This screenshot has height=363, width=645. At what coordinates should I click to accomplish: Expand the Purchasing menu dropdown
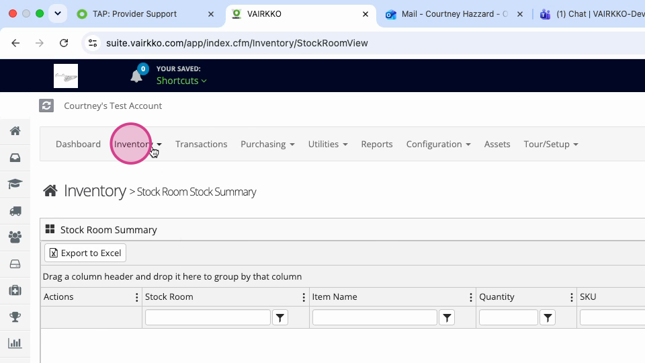[x=268, y=144]
